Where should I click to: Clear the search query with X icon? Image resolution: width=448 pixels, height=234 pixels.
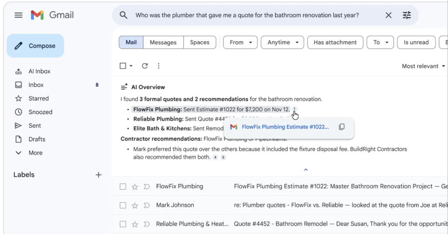point(388,15)
